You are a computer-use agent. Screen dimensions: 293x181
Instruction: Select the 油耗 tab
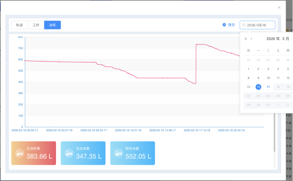point(52,25)
